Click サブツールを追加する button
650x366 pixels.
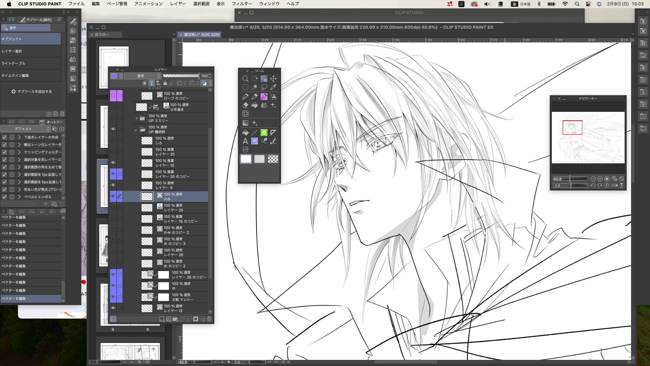31,91
